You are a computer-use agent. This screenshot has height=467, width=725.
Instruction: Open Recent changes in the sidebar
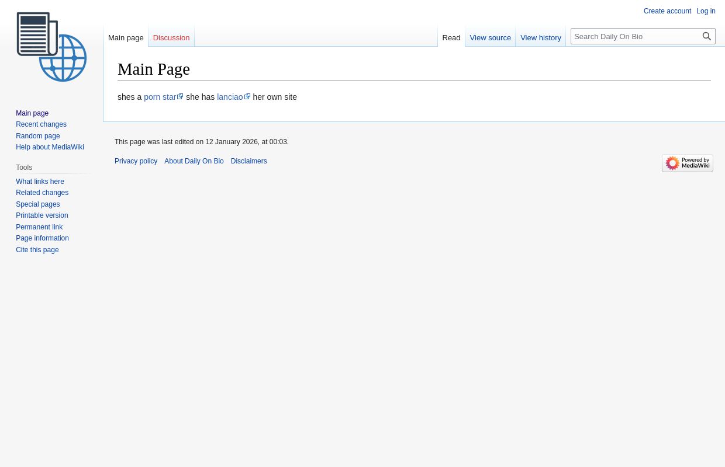pos(41,124)
